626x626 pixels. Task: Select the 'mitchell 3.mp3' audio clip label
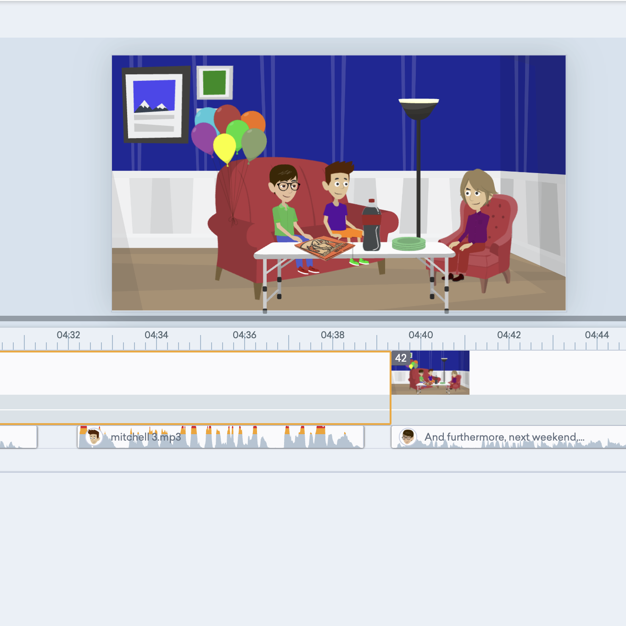point(146,437)
